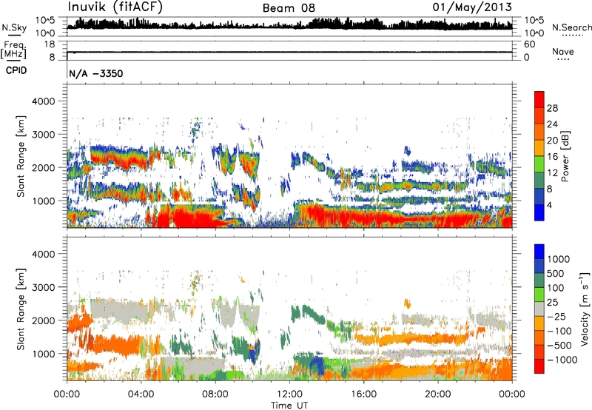Click the sky noise trace in the top panel
This screenshot has width=592, height=410.
289,25
